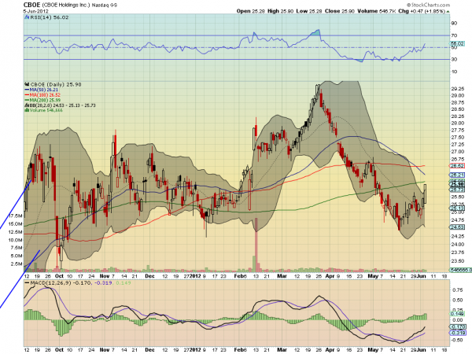Click the 10.0M volume axis label
The image size is (472, 354).
[x=16, y=240]
